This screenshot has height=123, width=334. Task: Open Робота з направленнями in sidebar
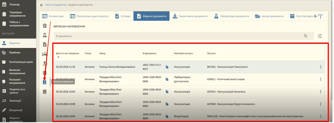[18, 24]
